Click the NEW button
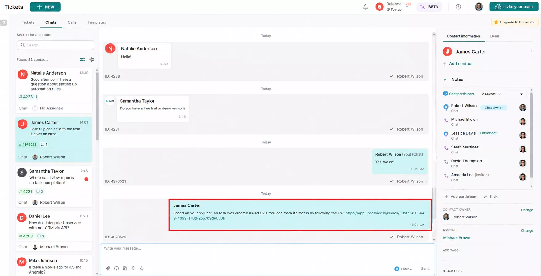 (x=45, y=7)
